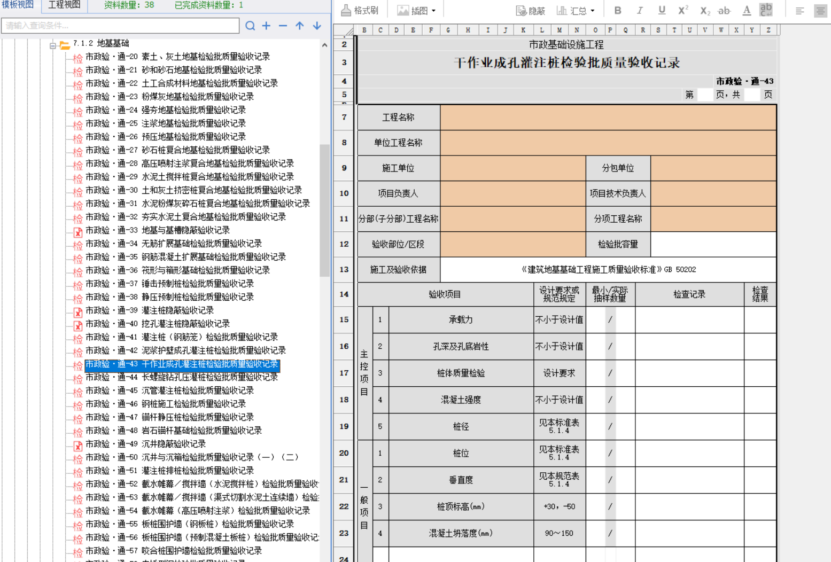This screenshot has height=562, width=831.
Task: Collapse the 7.1.2 地基基础 folder
Action: click(x=53, y=46)
